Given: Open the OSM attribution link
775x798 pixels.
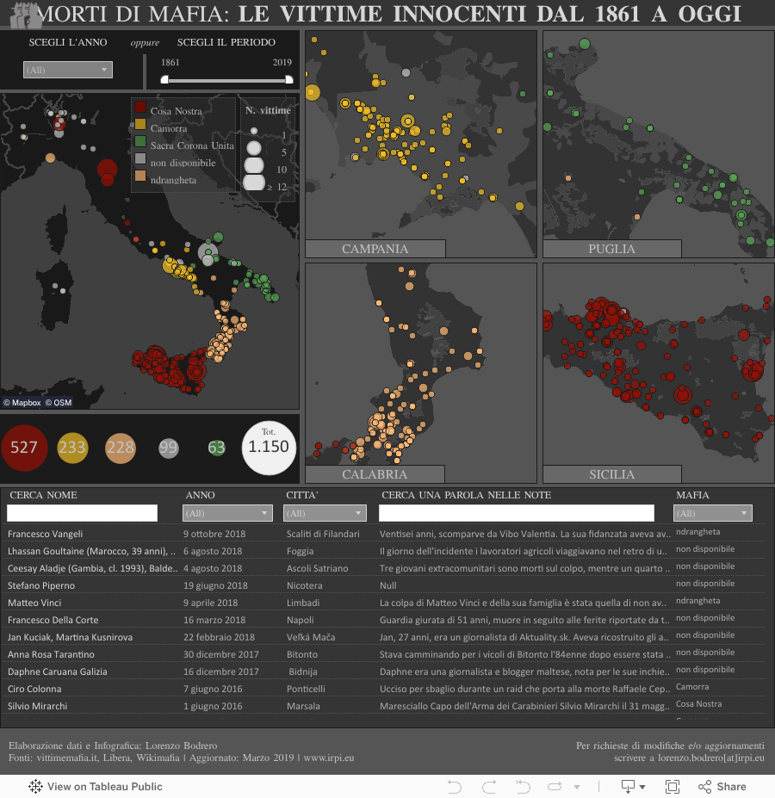Looking at the screenshot, I should point(58,403).
